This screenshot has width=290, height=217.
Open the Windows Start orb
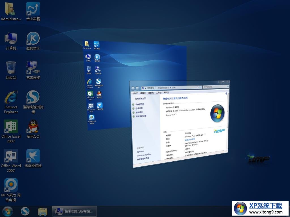(x=7, y=211)
